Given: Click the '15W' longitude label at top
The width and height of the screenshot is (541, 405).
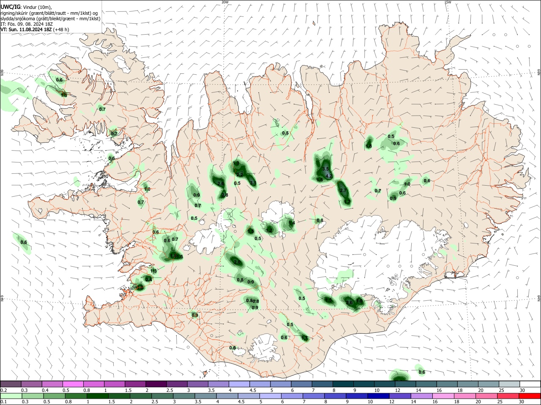Looking at the screenshot, I should click(447, 2).
